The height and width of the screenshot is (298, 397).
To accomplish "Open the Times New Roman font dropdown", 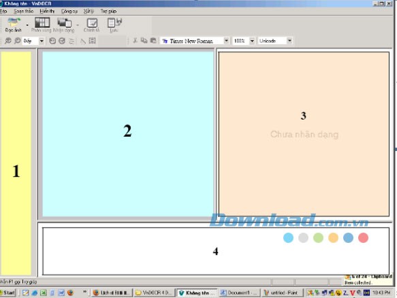I will tap(226, 40).
